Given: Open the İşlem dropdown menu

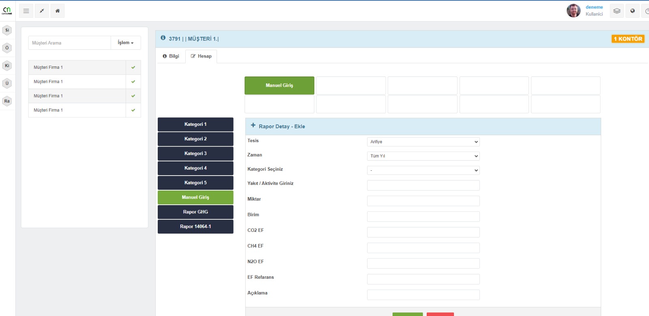Looking at the screenshot, I should [x=126, y=43].
